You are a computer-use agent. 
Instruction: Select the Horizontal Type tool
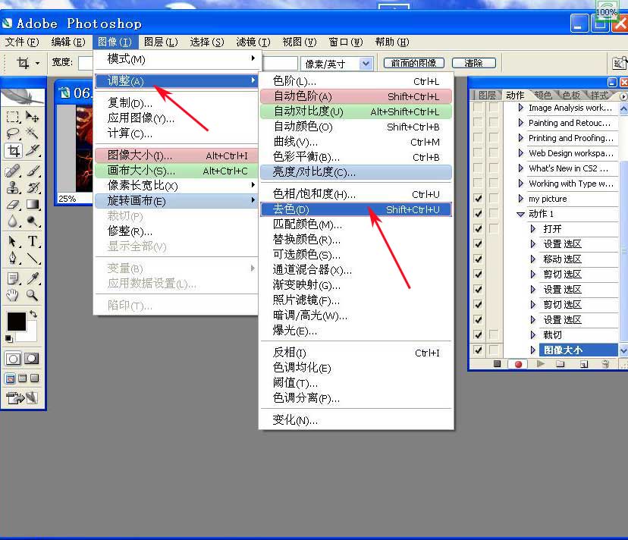click(32, 241)
